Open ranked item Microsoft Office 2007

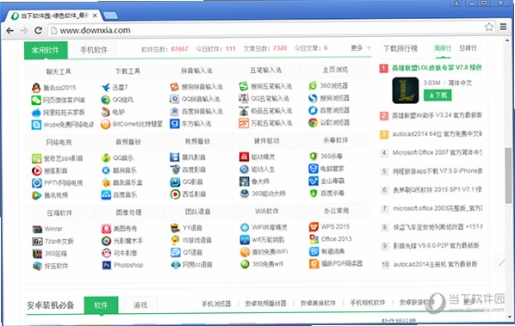tap(437, 152)
